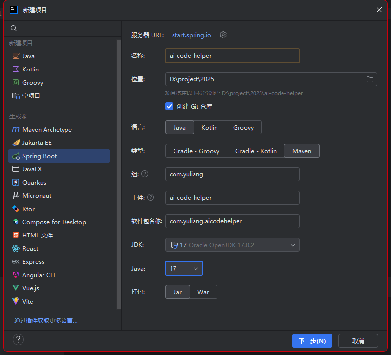Click the React atom icon

16,249
